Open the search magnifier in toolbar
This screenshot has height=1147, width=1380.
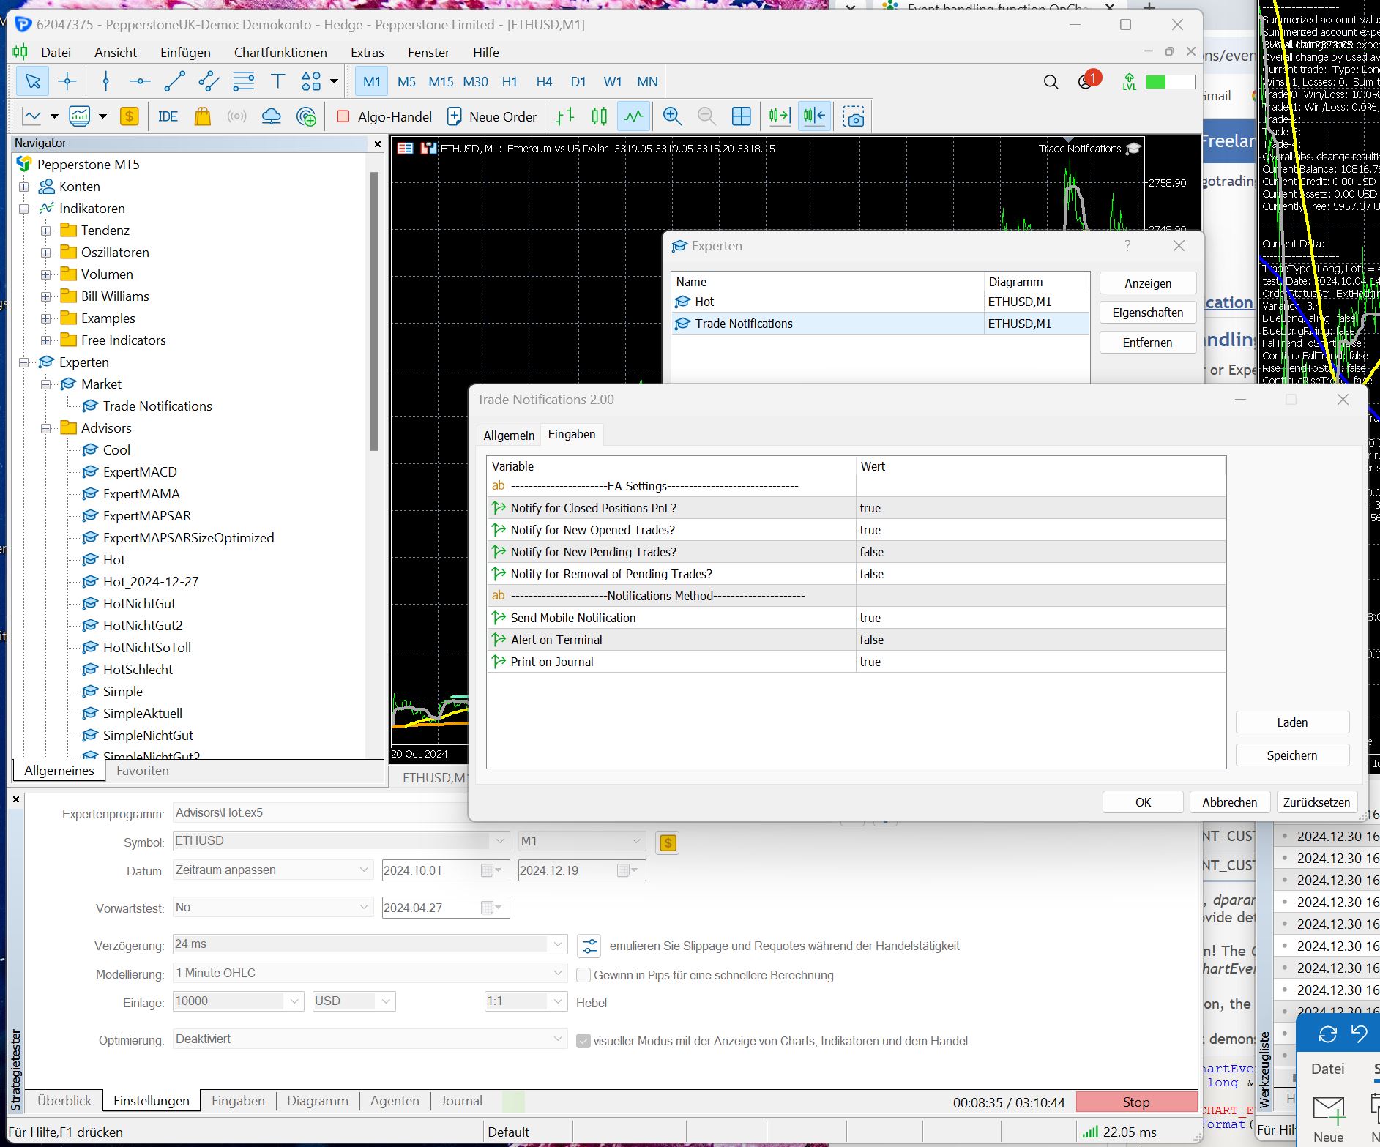(x=1051, y=82)
